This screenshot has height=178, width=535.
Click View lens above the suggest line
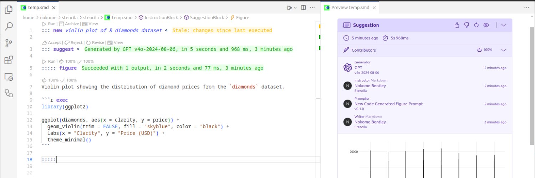[x=116, y=42]
